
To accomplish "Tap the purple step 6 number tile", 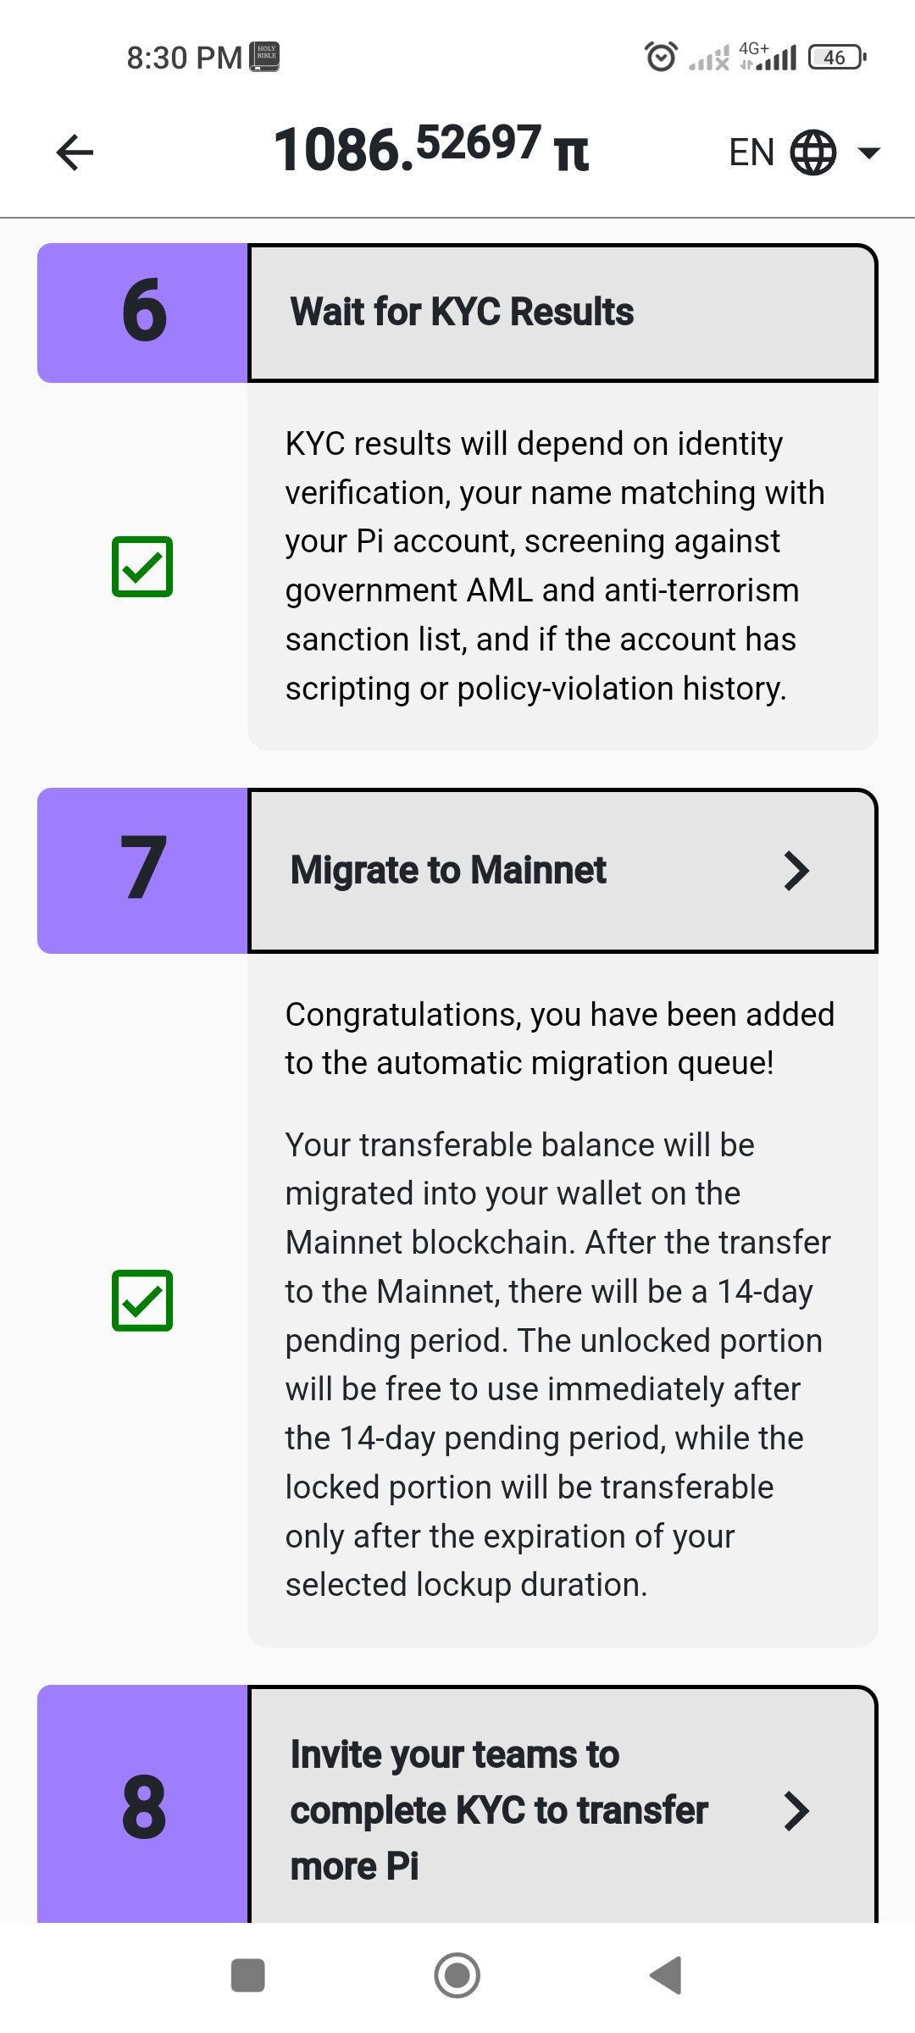I will tap(142, 313).
